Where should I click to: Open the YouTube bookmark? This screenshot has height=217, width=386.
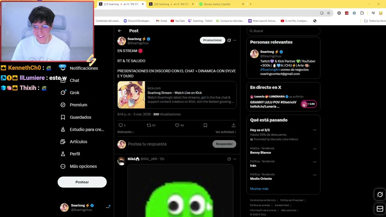(178, 21)
